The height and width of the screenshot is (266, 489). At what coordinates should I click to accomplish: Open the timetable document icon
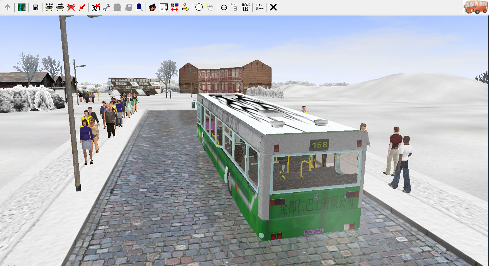pos(163,7)
